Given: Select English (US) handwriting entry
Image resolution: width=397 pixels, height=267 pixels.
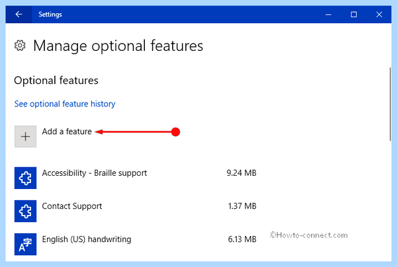Looking at the screenshot, I should (x=87, y=239).
